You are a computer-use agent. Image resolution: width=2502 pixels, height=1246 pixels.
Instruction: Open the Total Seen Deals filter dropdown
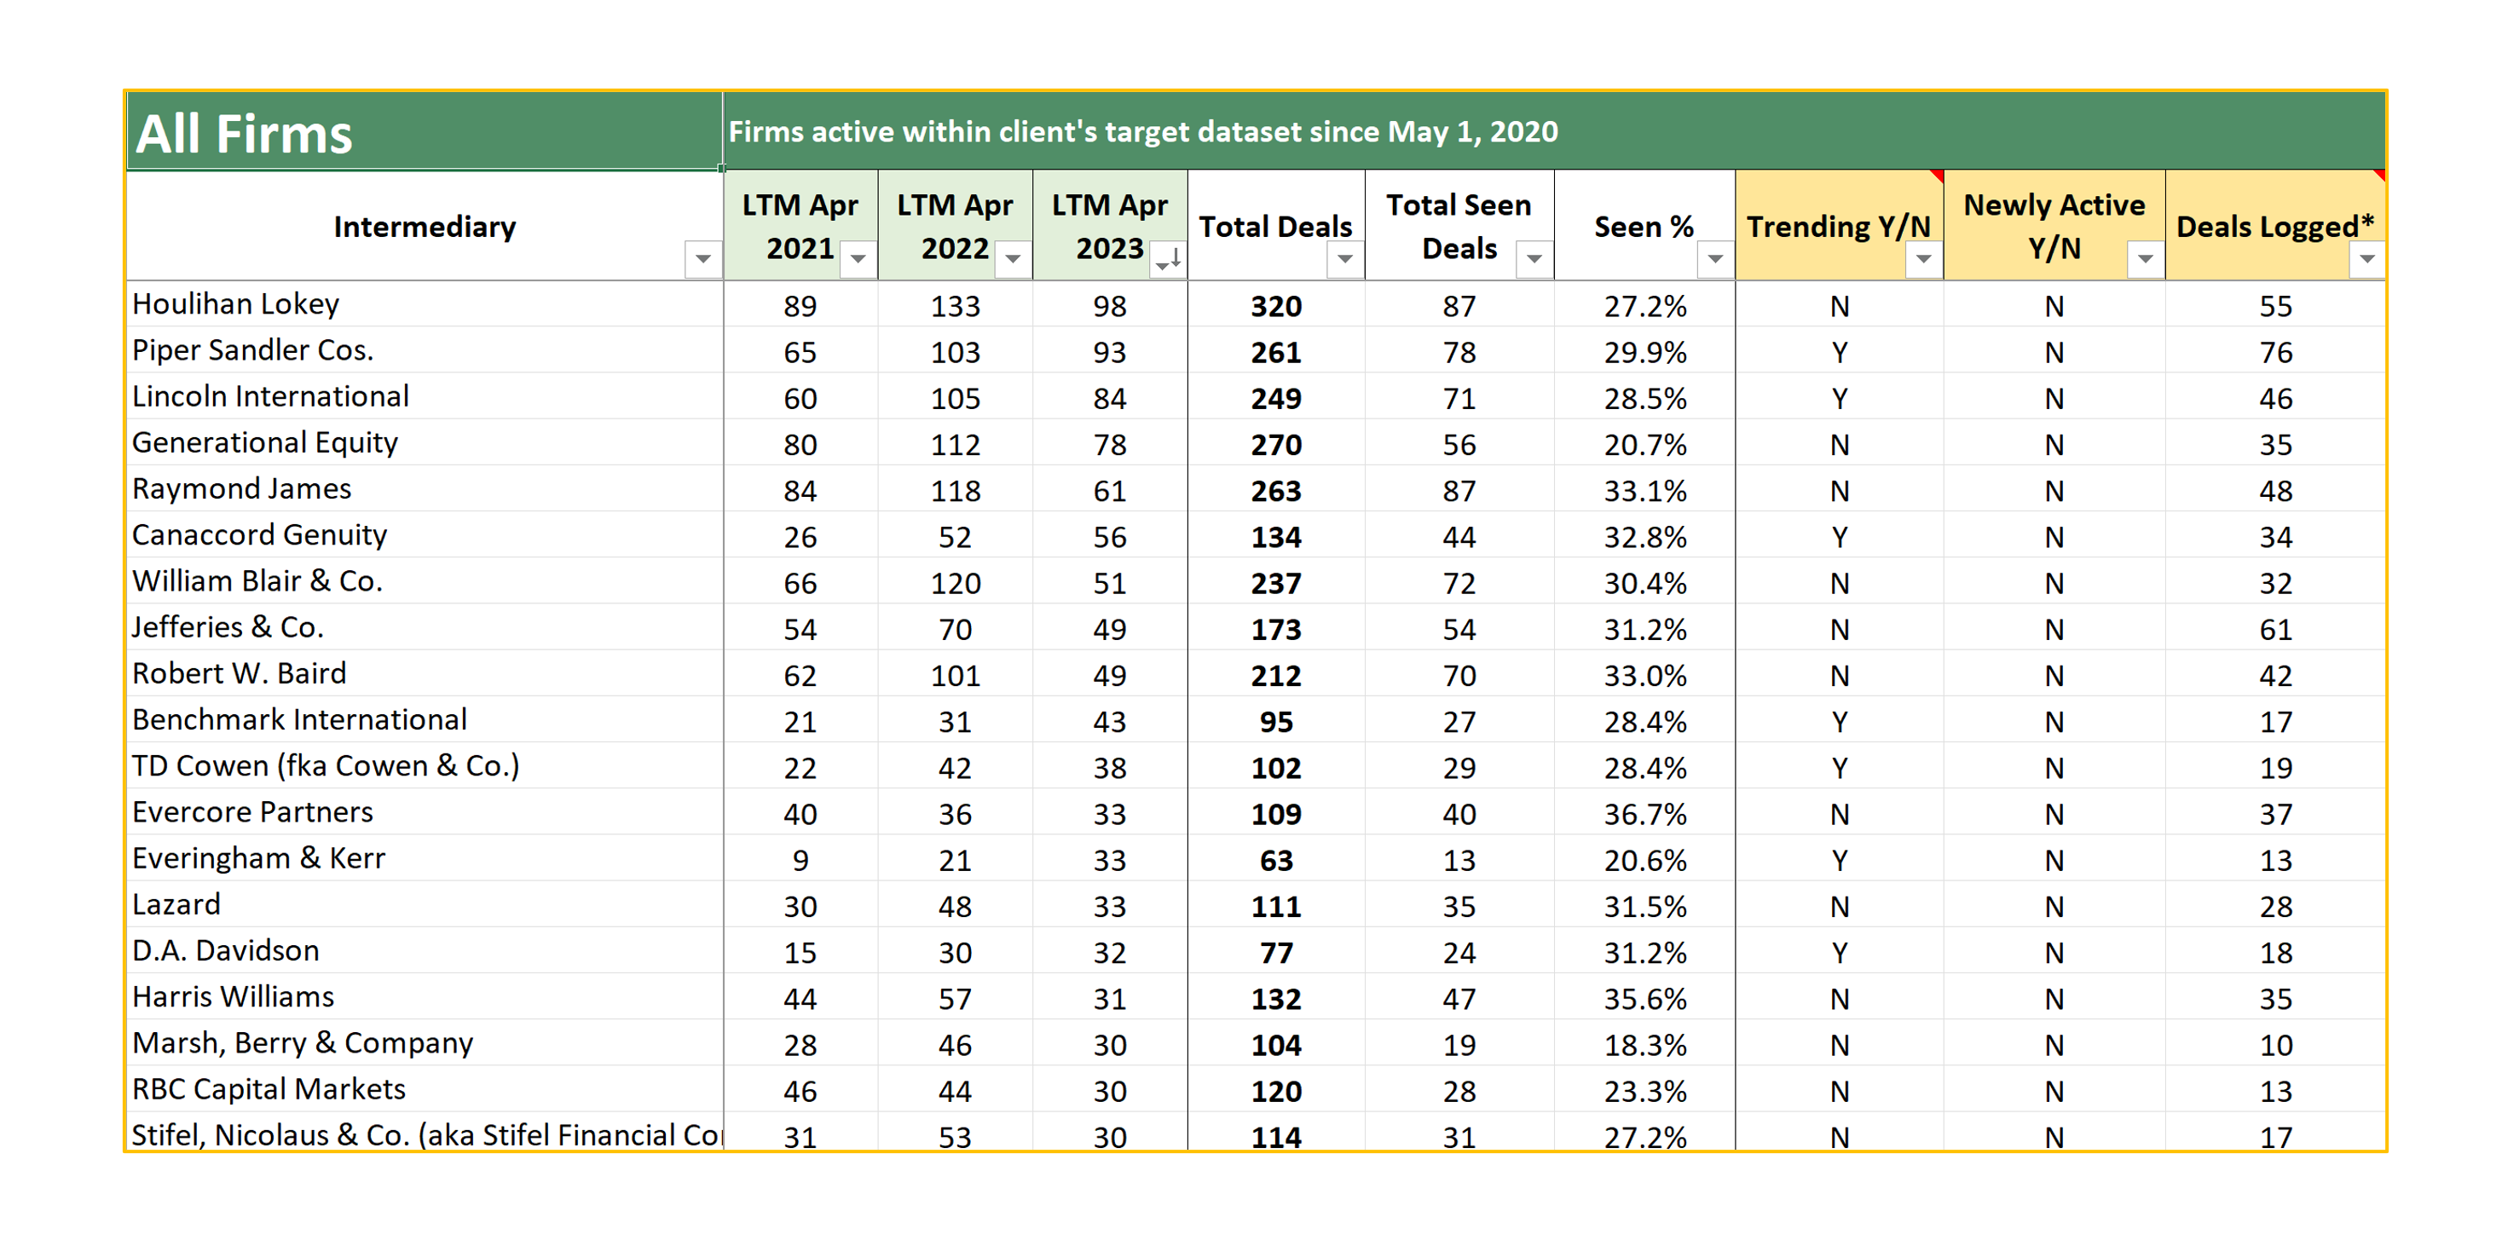[x=1534, y=258]
